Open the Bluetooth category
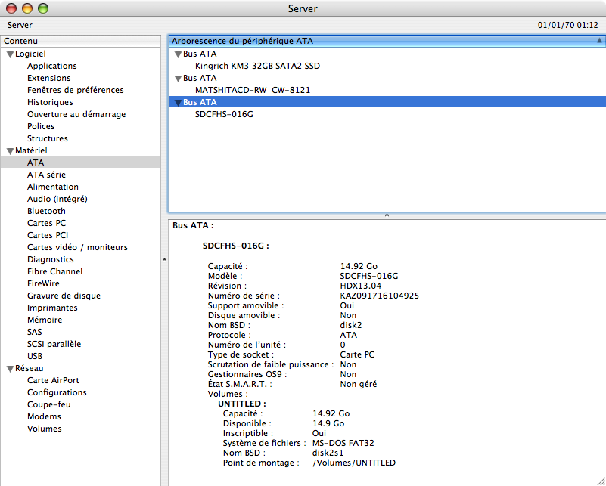This screenshot has width=606, height=486. (x=46, y=211)
